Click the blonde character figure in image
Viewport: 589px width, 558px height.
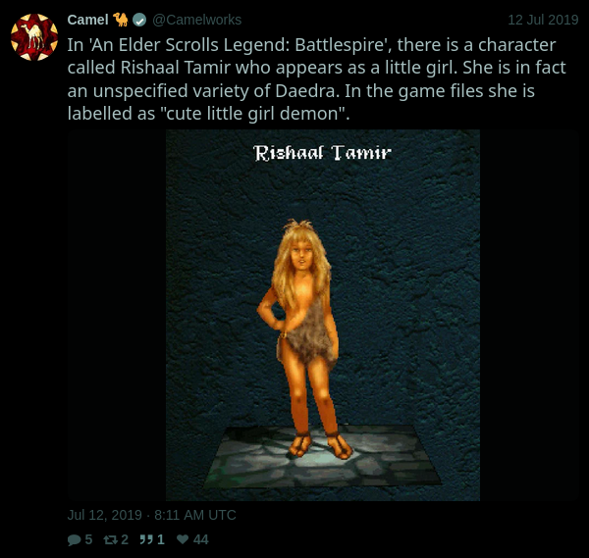[x=304, y=339]
